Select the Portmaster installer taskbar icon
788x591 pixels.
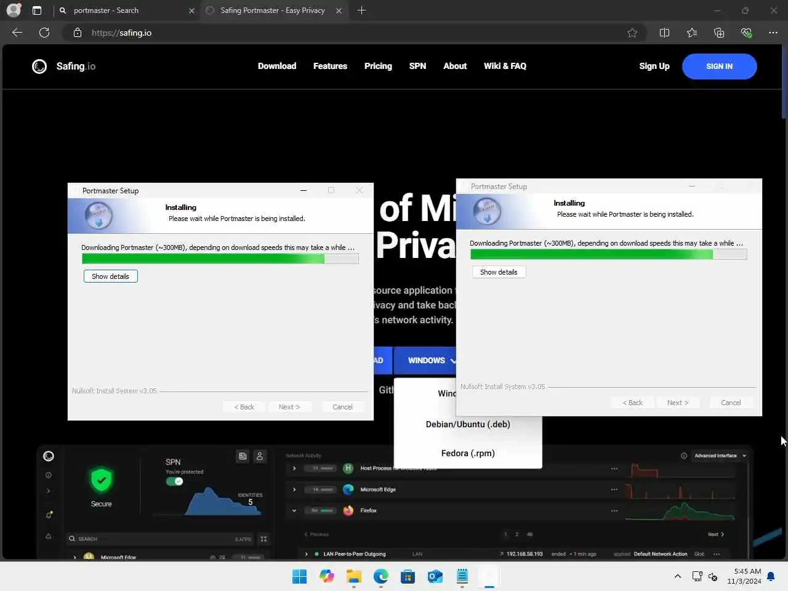489,576
